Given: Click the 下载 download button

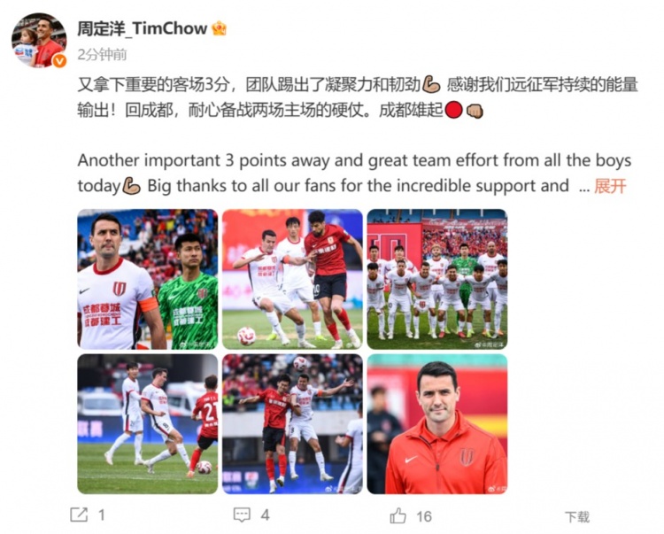Looking at the screenshot, I should click(x=577, y=516).
